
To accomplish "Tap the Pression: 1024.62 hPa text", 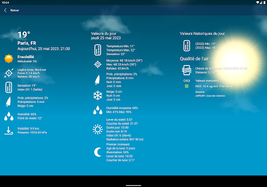I will 32,132.
